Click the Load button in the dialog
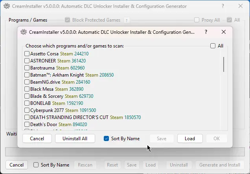 coord(190,139)
